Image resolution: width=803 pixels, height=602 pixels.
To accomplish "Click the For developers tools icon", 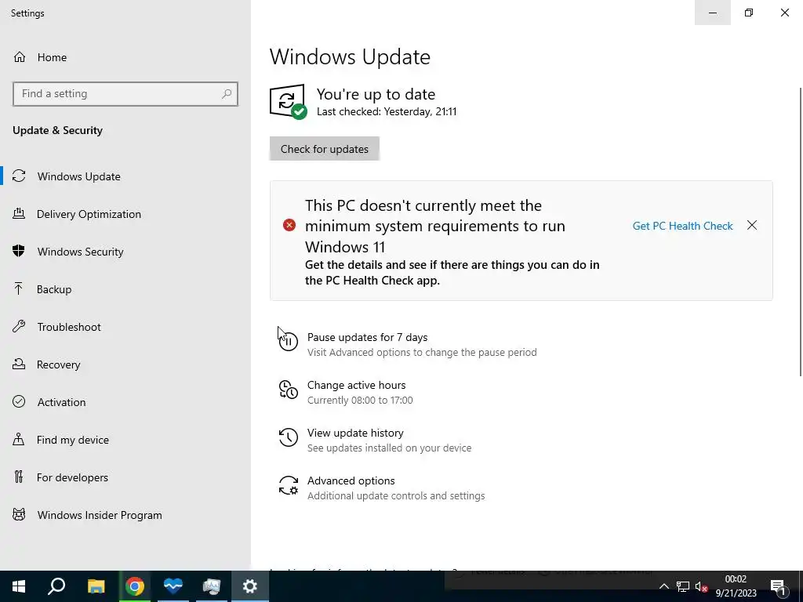I will (19, 477).
